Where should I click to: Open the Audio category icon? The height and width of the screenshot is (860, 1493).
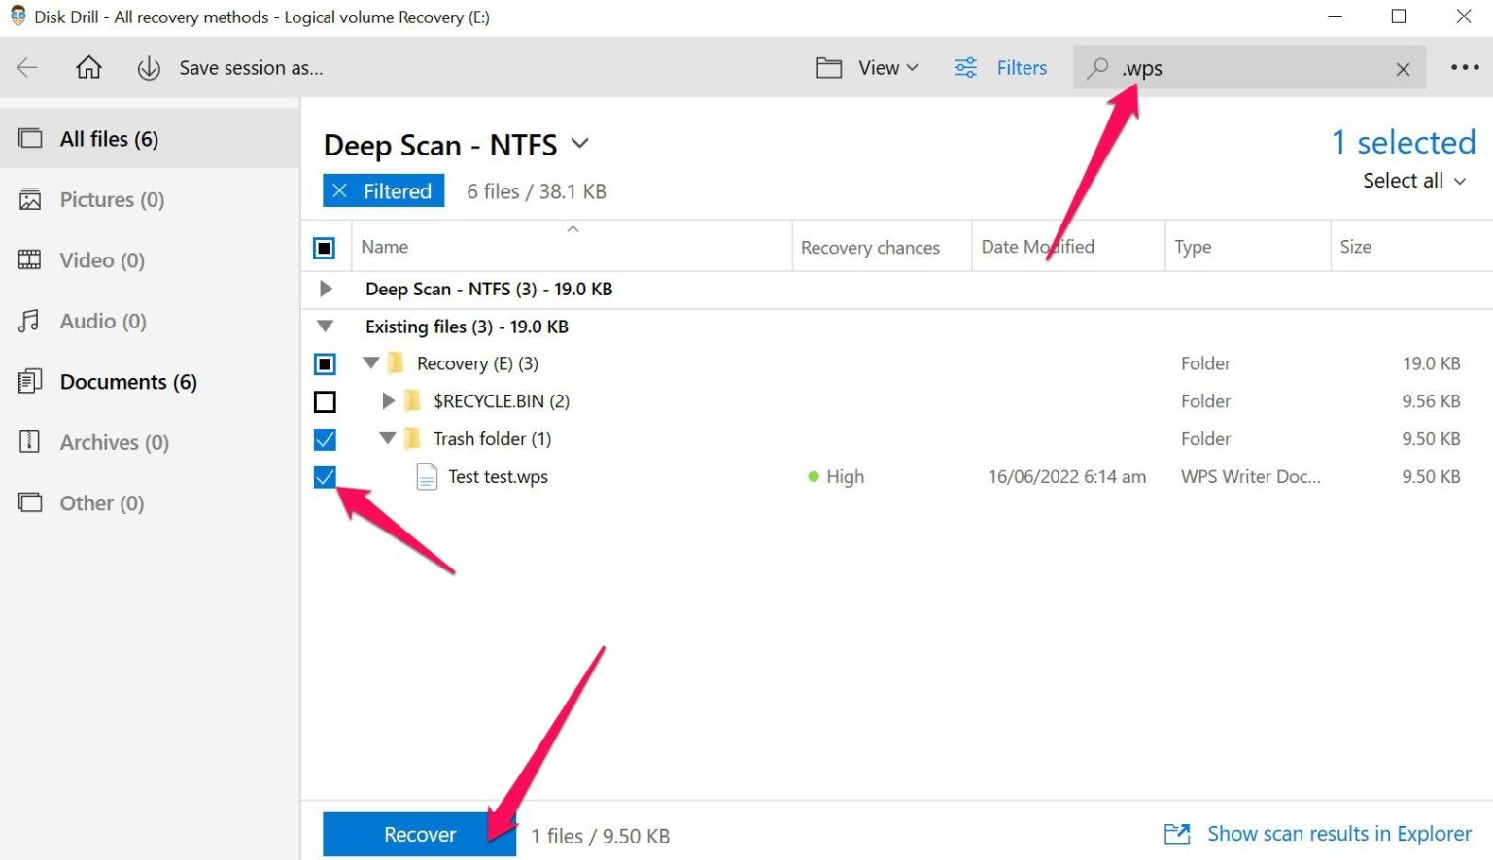(x=29, y=321)
